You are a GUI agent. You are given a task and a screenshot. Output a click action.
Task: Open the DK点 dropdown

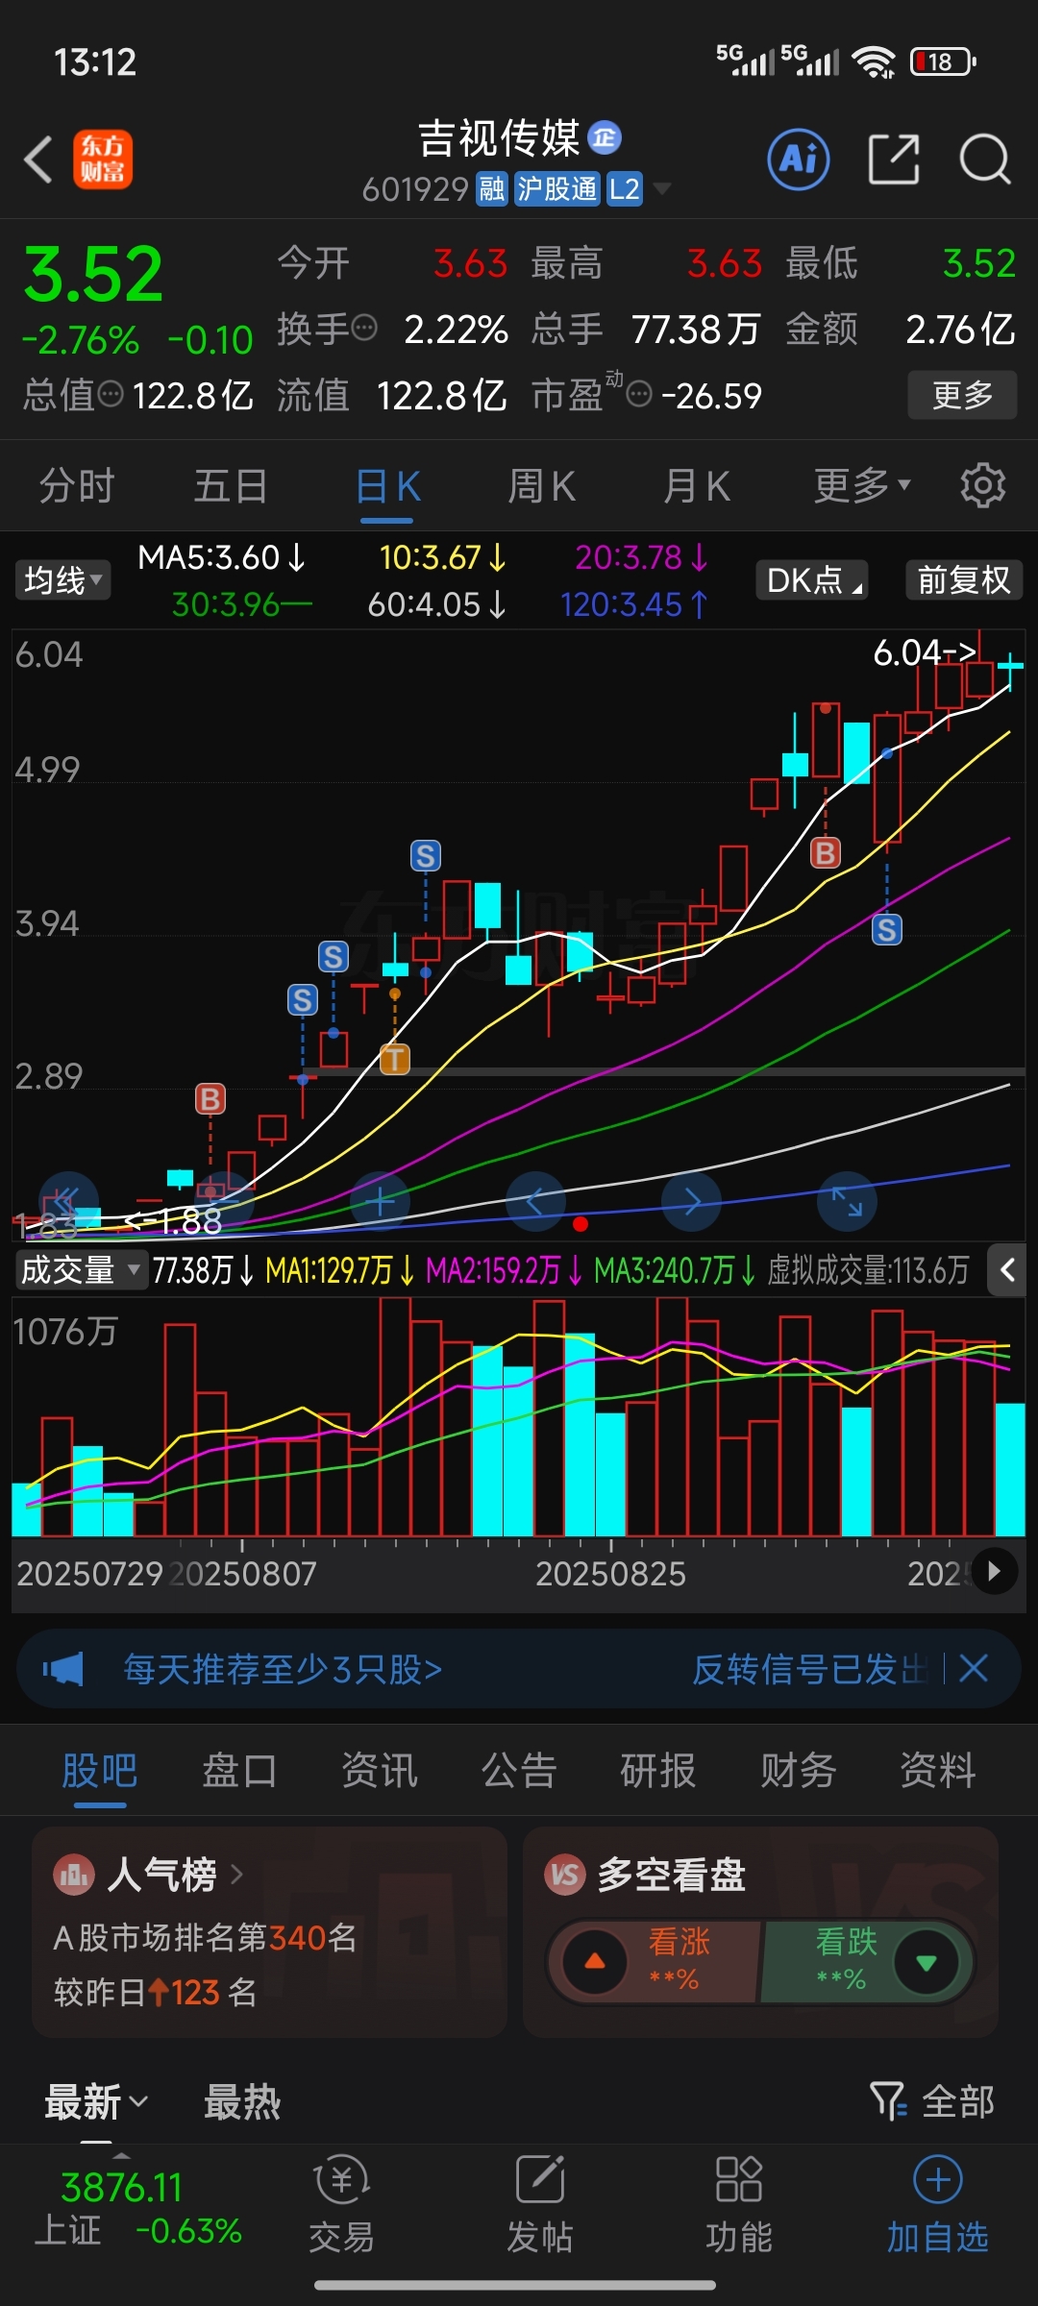point(812,580)
